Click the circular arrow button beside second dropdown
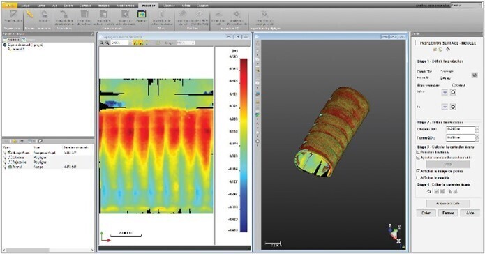Screen dimensions: 485x254 coord(453,107)
